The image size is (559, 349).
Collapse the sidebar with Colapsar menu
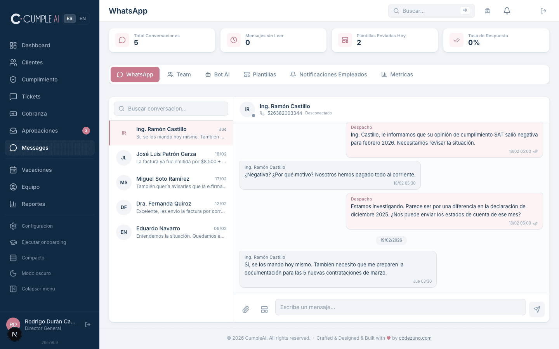38,289
